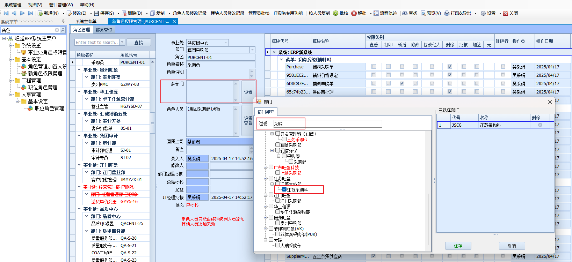572x262 pixels.
Task: Open the 系统管理 menu
Action: [x=13, y=5]
